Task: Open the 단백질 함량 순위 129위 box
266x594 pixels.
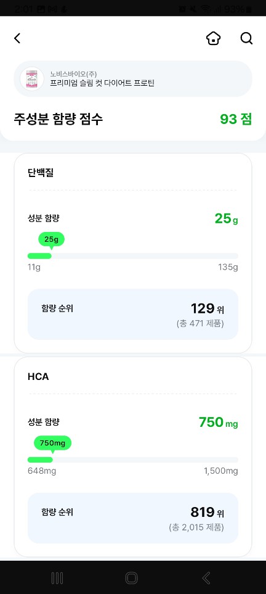Action: (133, 315)
